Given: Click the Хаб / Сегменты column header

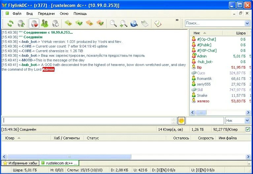Looking at the screenshot, I should point(67,138).
